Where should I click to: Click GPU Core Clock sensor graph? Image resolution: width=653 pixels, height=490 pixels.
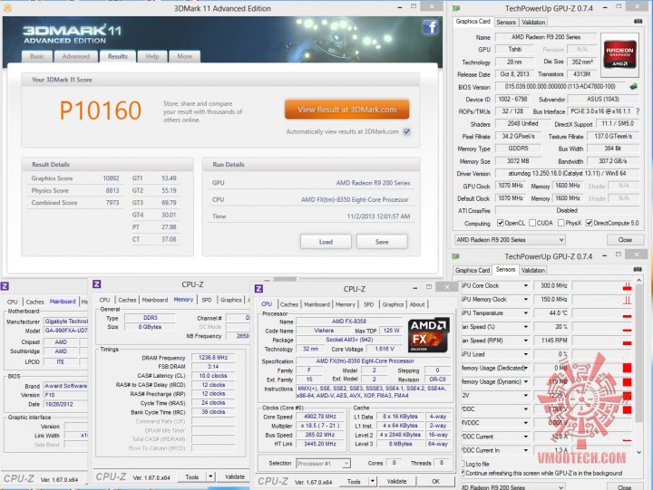[602, 286]
